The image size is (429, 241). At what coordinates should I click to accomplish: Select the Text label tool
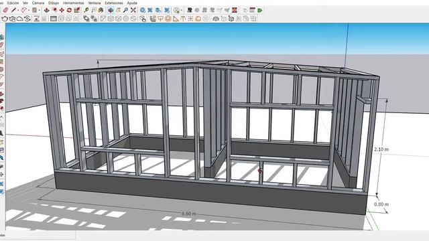tap(94, 11)
